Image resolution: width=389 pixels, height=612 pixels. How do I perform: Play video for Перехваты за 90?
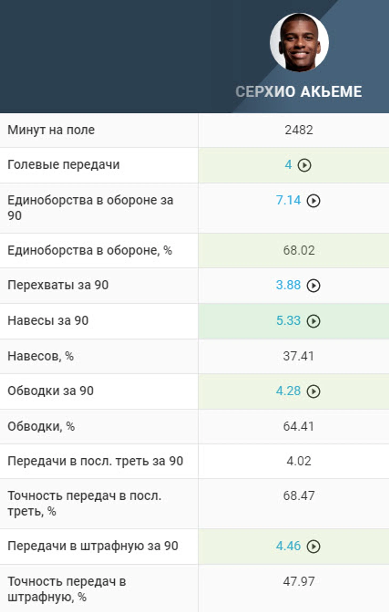pos(313,285)
